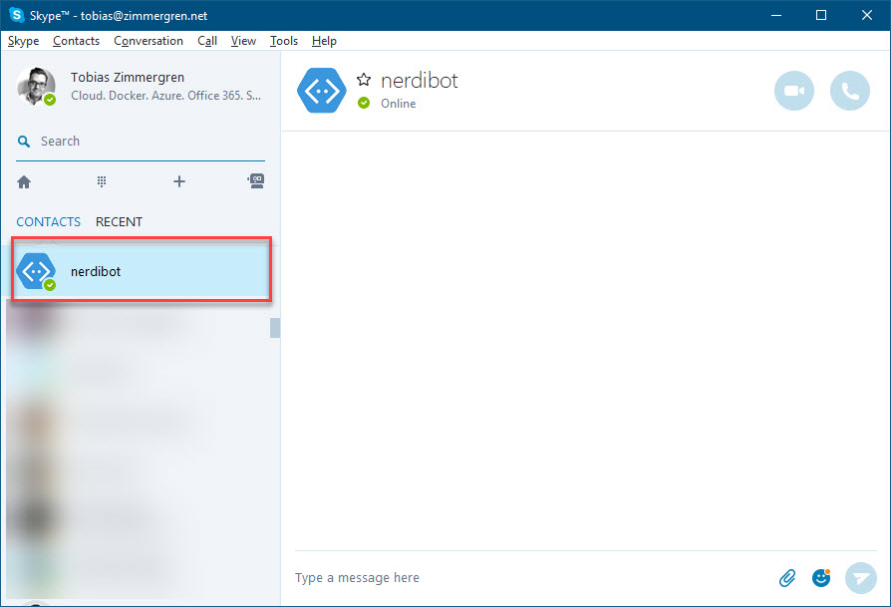
Task: Click the plus add contact icon
Action: tap(179, 181)
